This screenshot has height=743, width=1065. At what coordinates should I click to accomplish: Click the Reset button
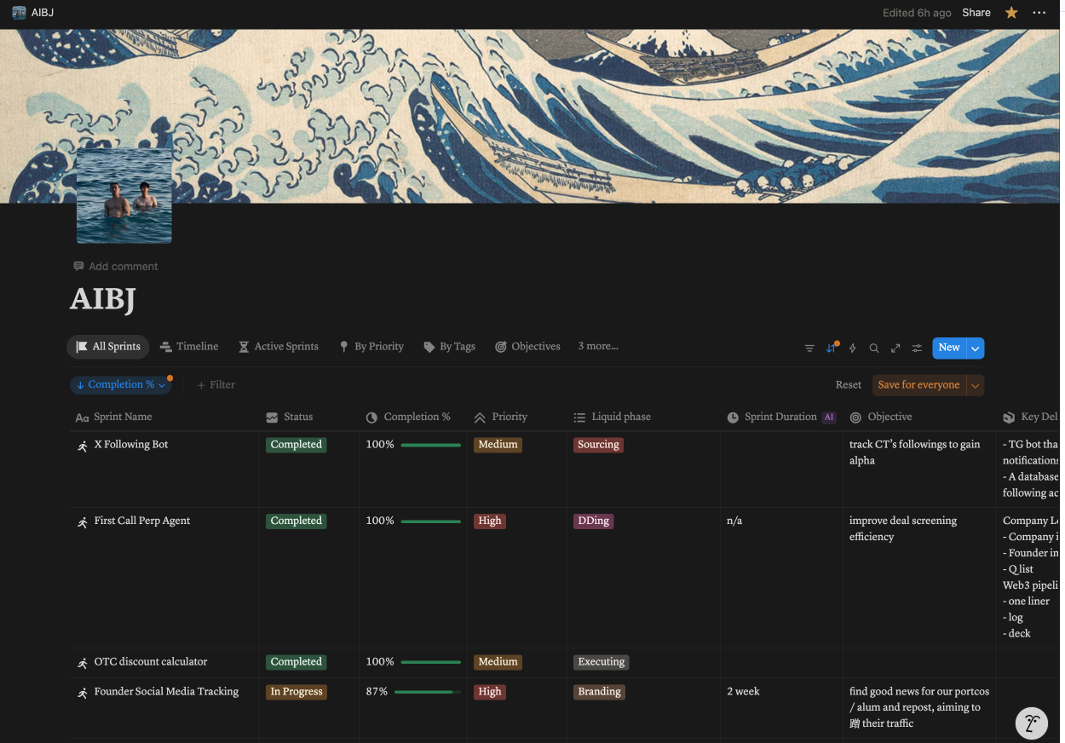[x=848, y=385]
